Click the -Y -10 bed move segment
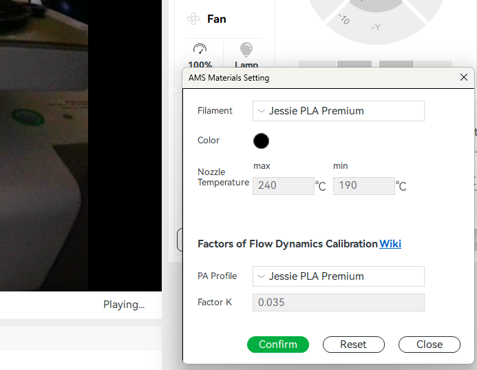Image resolution: width=477 pixels, height=370 pixels. [377, 30]
